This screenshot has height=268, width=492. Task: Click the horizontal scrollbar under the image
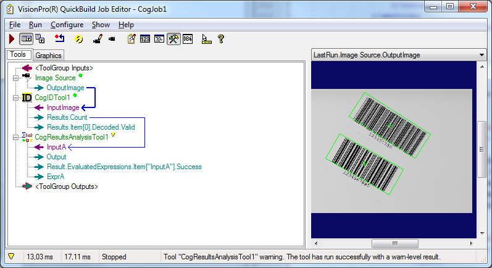pos(395,242)
